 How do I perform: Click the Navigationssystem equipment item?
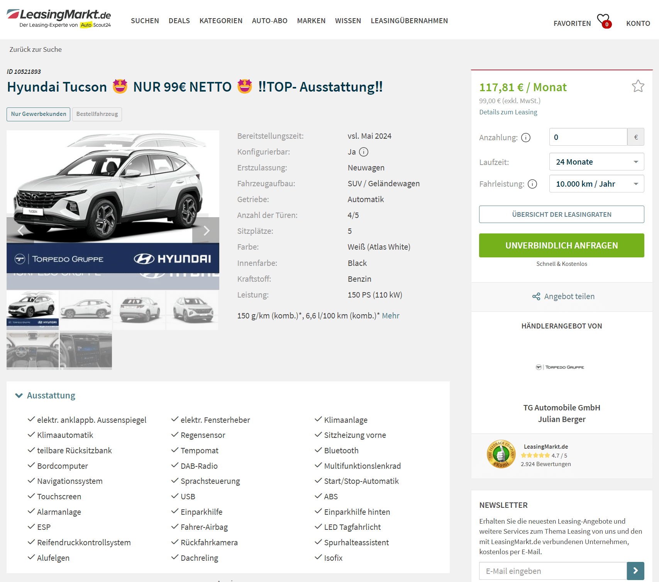69,481
